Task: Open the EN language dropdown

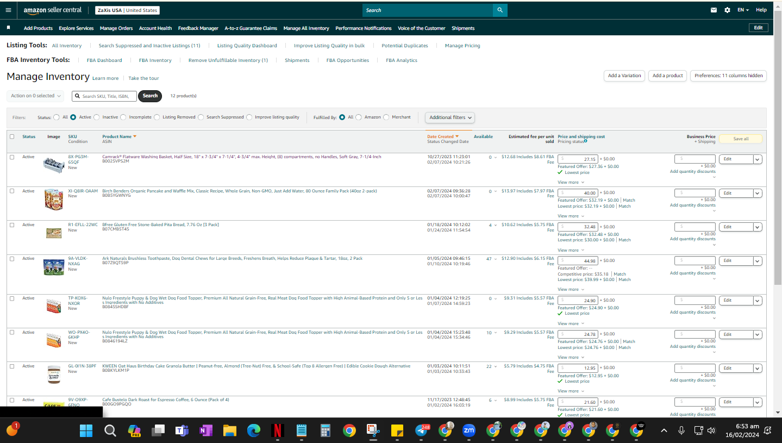Action: tap(743, 10)
